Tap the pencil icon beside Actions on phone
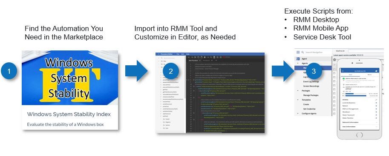 tap(376, 100)
